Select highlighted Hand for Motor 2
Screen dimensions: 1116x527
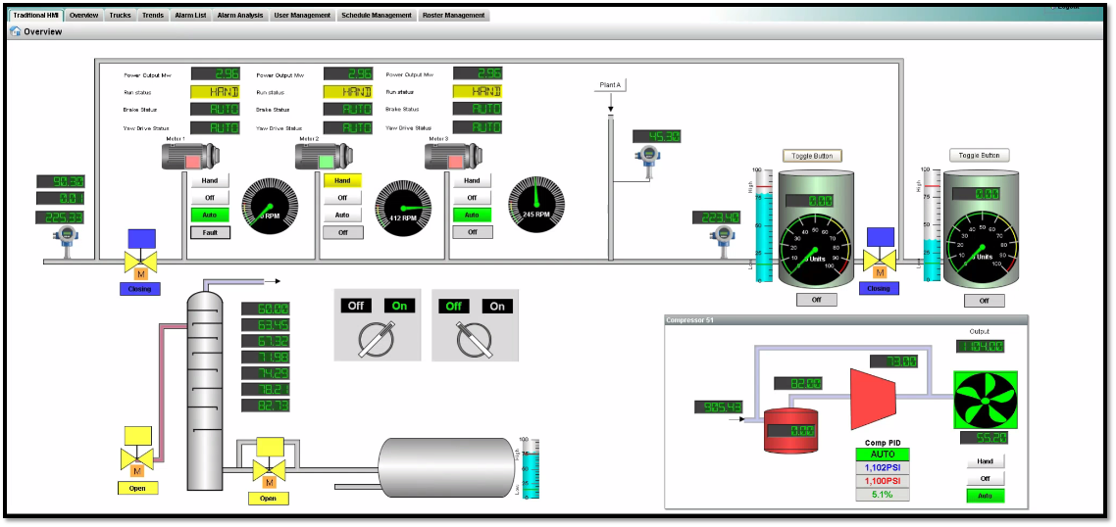342,180
